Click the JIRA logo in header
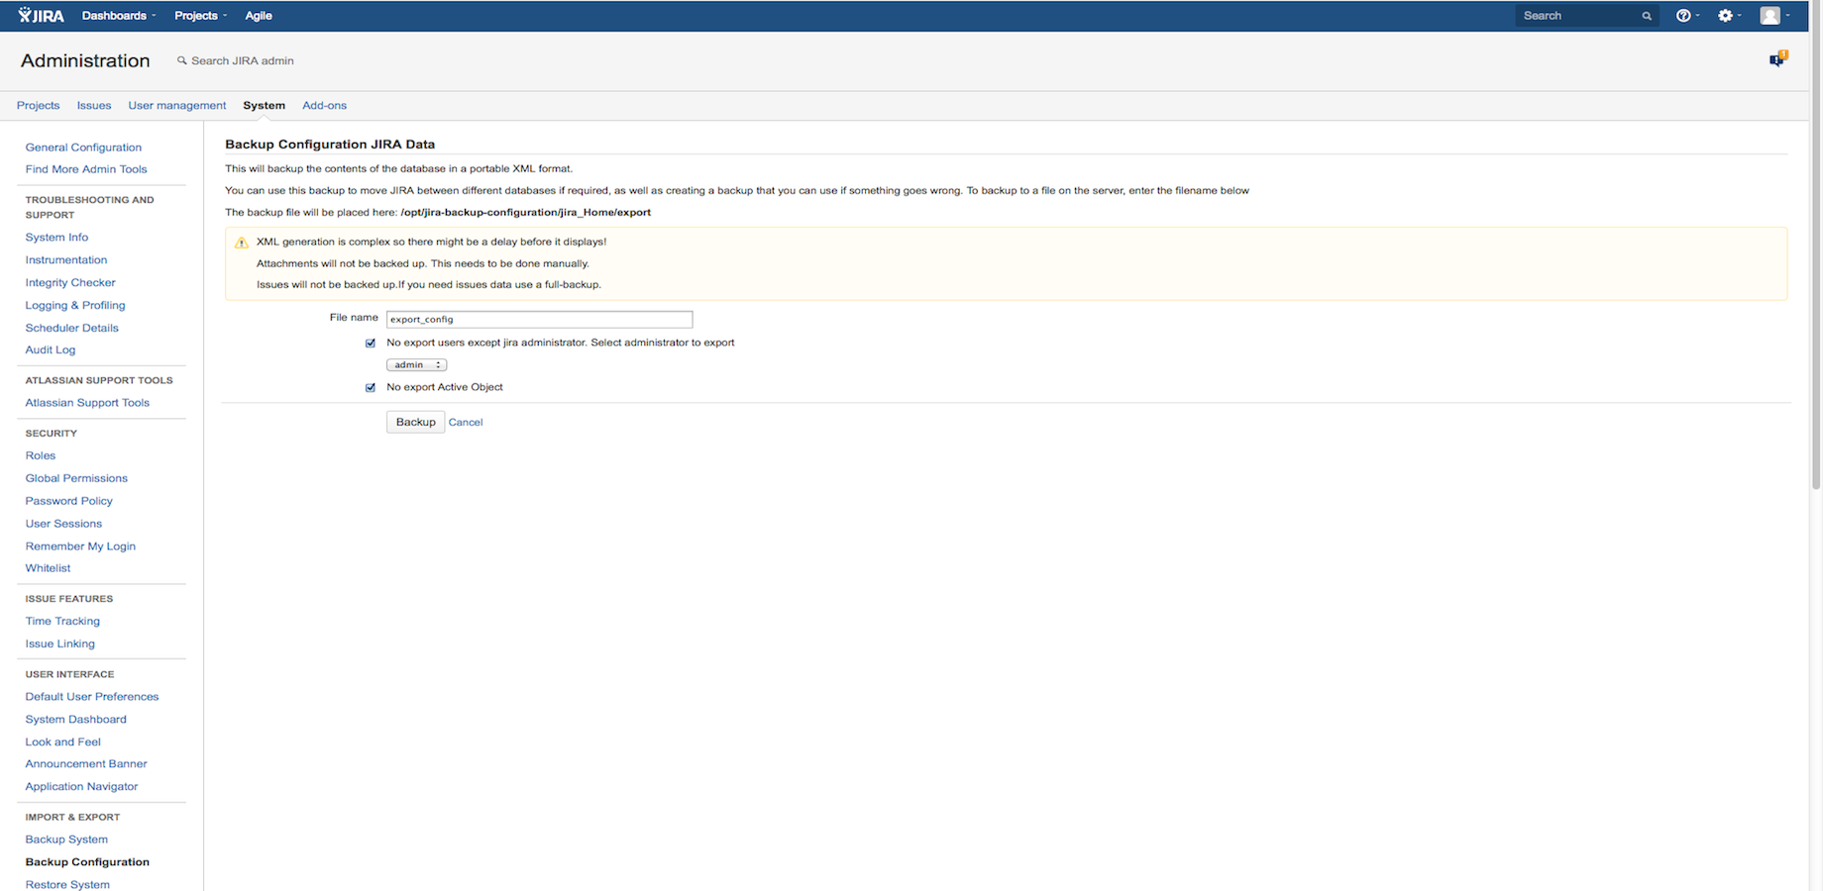This screenshot has width=1823, height=891. point(41,15)
